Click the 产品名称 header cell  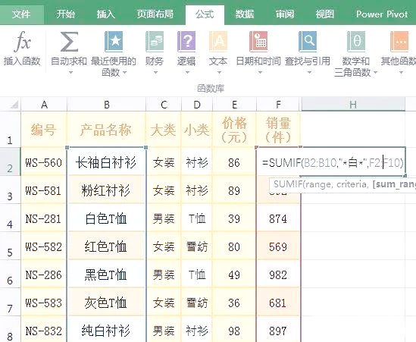(106, 130)
